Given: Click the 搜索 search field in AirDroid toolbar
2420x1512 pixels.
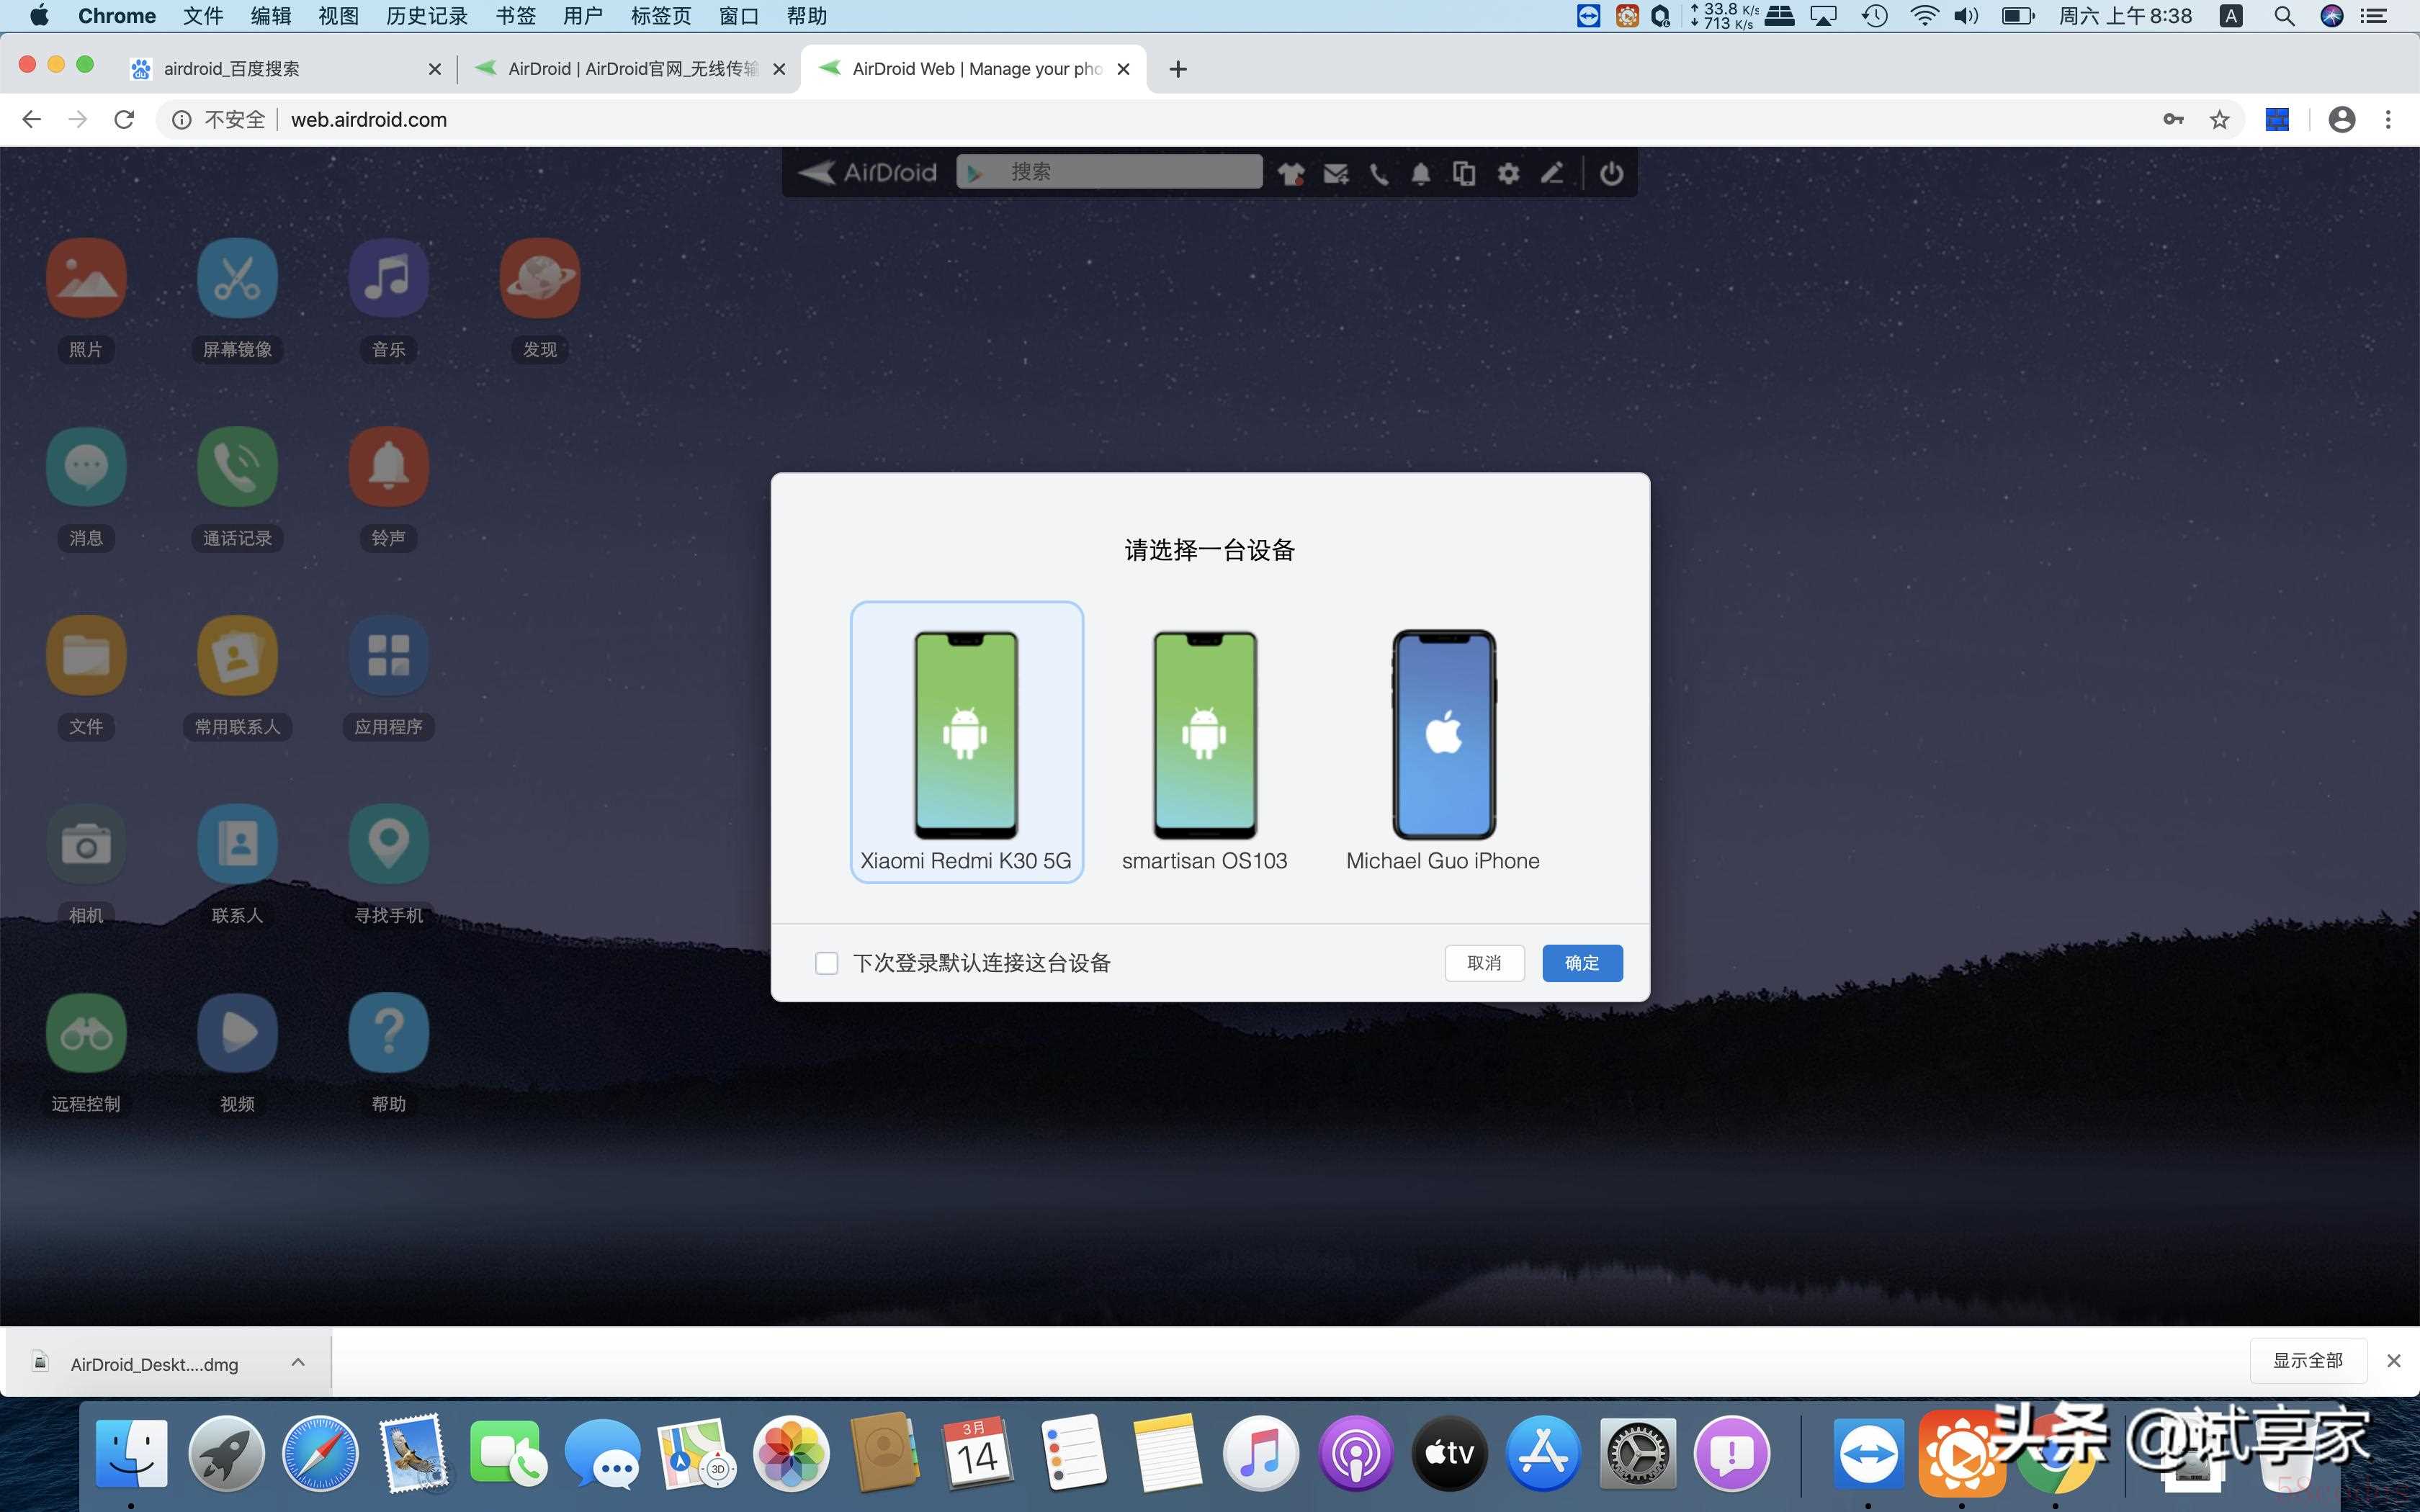Looking at the screenshot, I should pos(1109,172).
